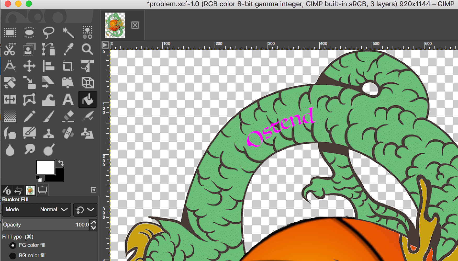Select the Ellipse Select tool
Viewport: 458px width, 261px height.
point(29,32)
